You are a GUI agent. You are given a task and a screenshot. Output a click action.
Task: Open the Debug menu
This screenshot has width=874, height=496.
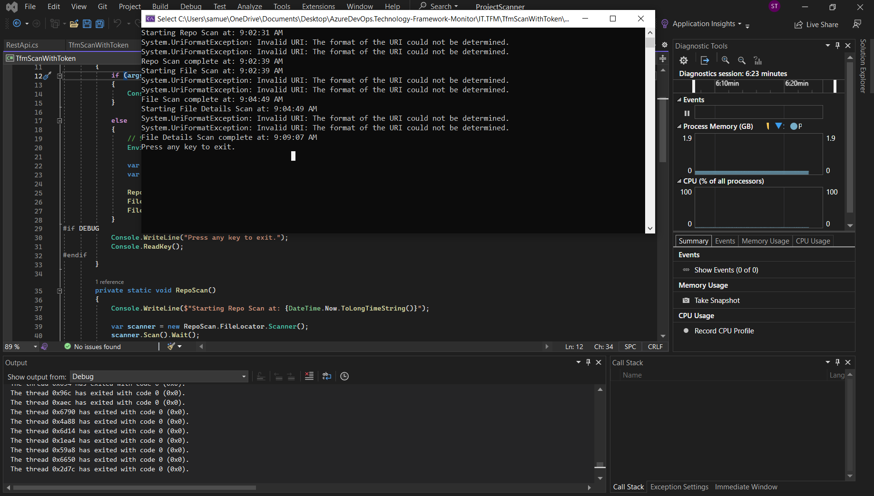click(190, 6)
